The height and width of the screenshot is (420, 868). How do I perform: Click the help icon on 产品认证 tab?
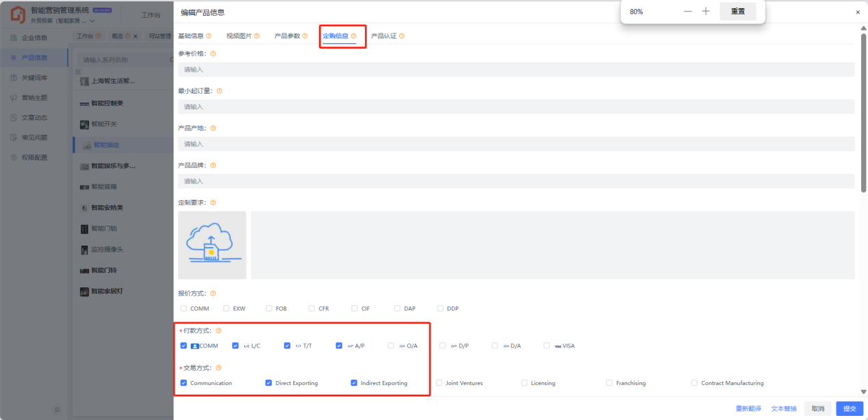click(x=402, y=36)
